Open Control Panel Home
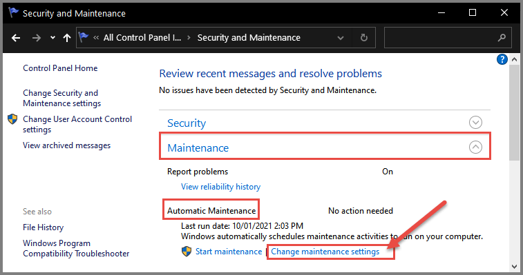 60,68
